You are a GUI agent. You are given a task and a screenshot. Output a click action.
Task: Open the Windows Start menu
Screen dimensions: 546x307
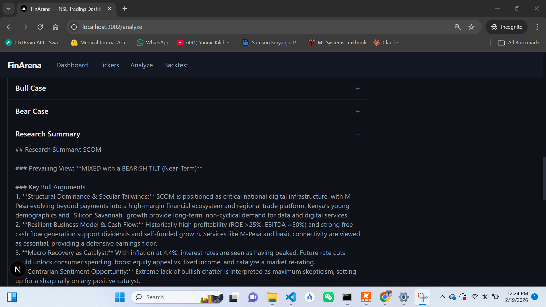pos(119,297)
